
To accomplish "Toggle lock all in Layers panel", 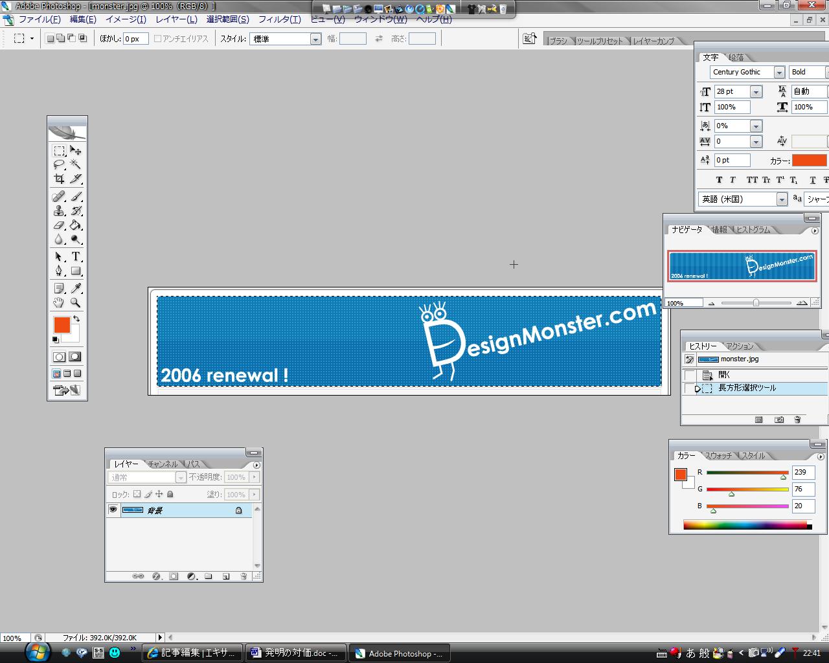I will point(170,494).
